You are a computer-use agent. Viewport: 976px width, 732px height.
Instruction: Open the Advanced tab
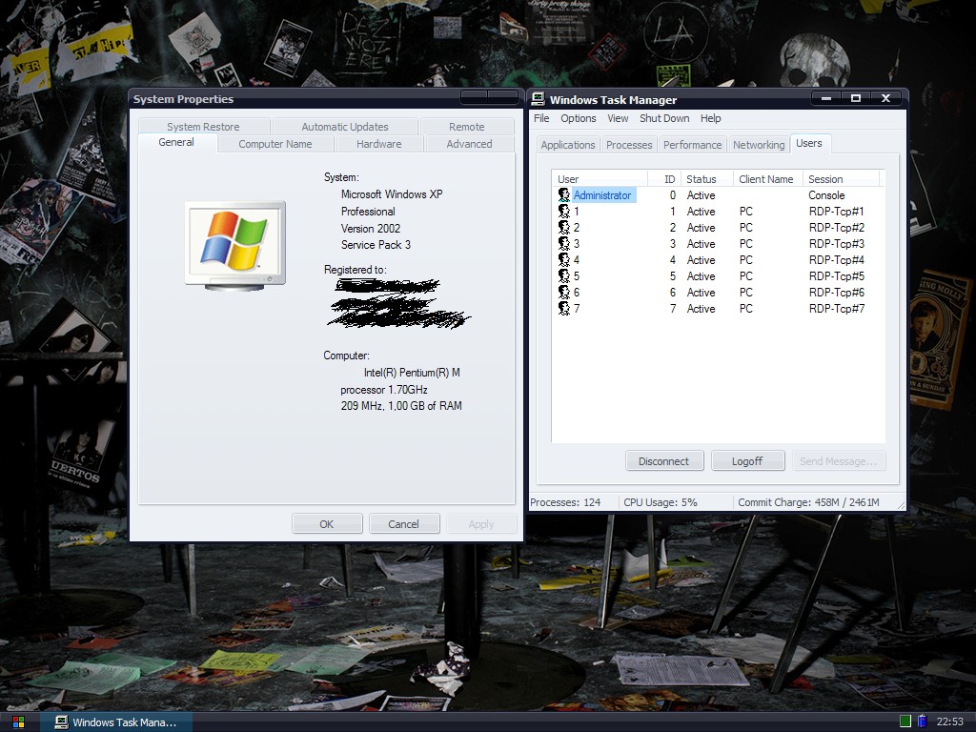469,144
